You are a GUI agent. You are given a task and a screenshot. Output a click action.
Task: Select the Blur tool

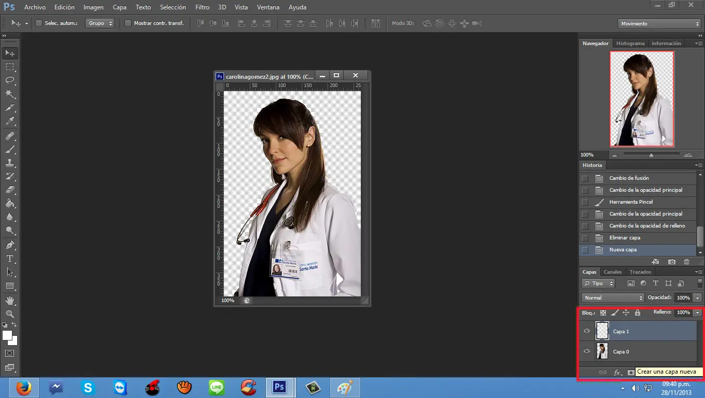(10, 217)
